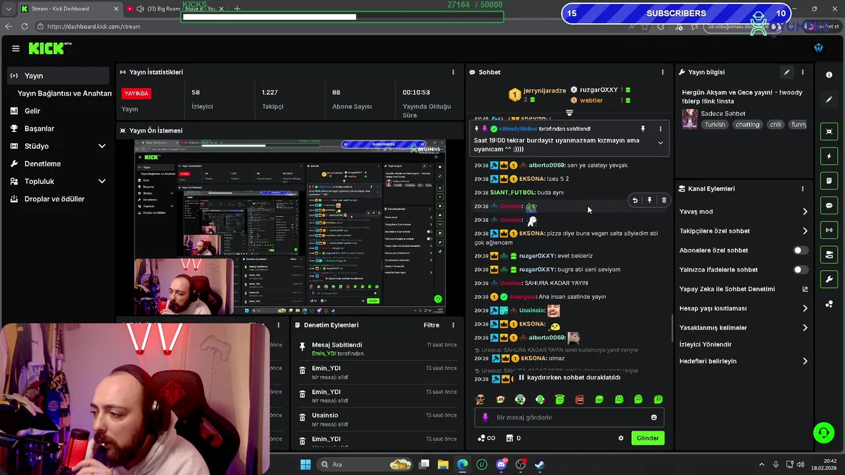
Task: Open Hedefleri belirleyin settings
Action: (743, 361)
